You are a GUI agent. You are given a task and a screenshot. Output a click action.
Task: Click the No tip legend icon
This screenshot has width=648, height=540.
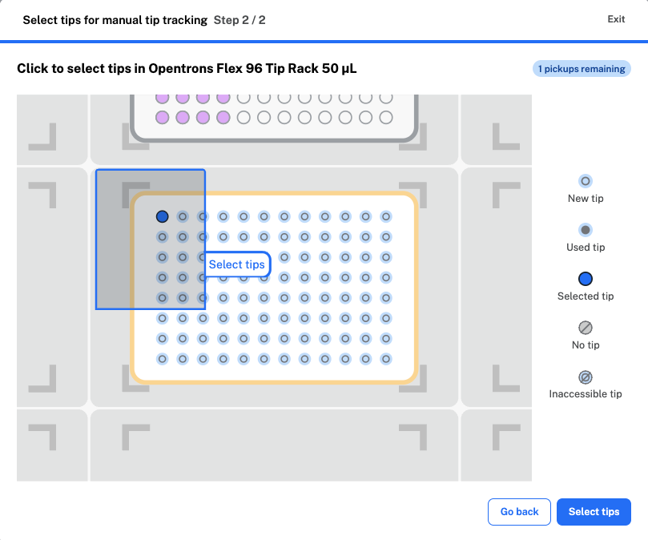pyautogui.click(x=586, y=328)
